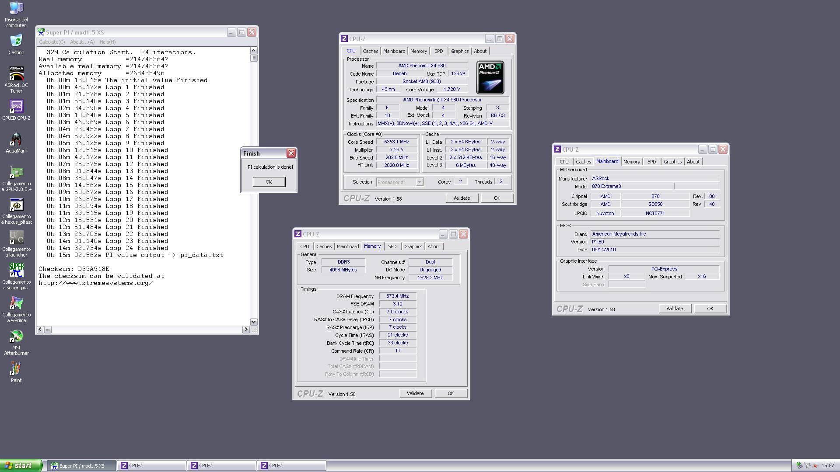
Task: Open Graphics tab in CPU window
Action: tap(460, 51)
